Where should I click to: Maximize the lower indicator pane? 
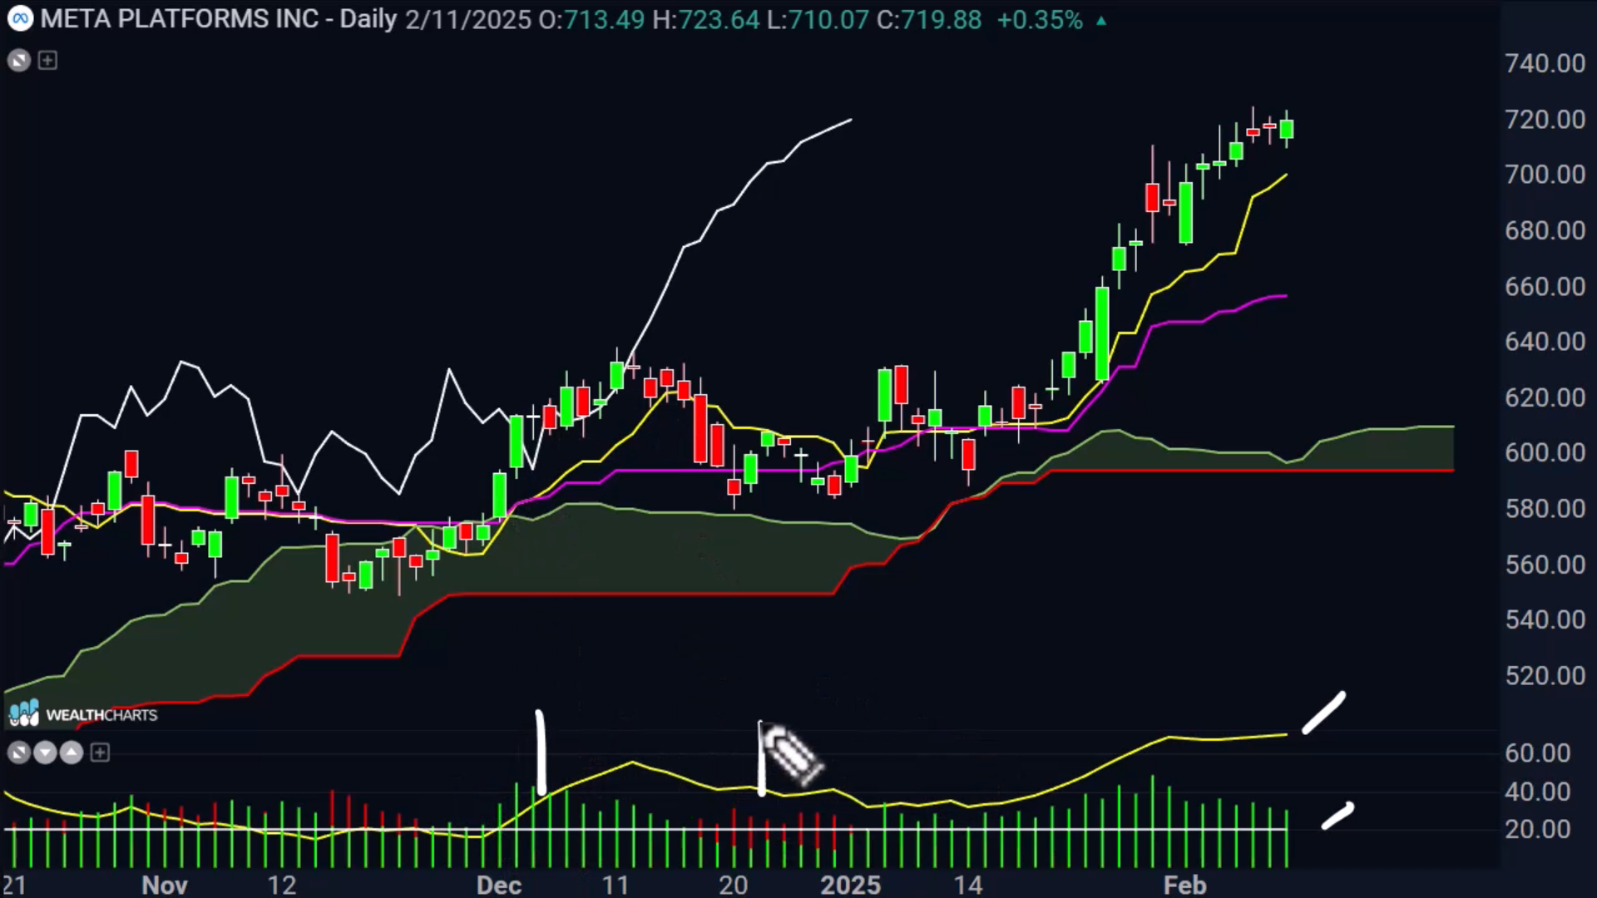click(x=18, y=752)
